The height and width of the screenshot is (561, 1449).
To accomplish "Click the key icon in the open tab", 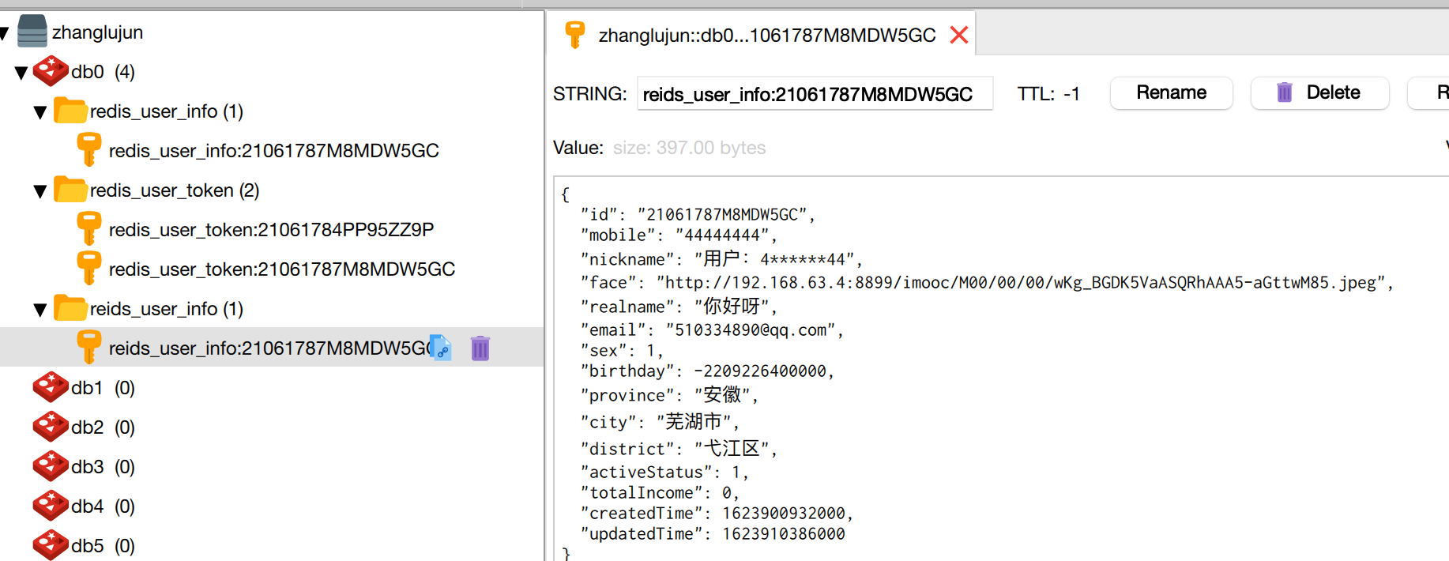I will (575, 35).
